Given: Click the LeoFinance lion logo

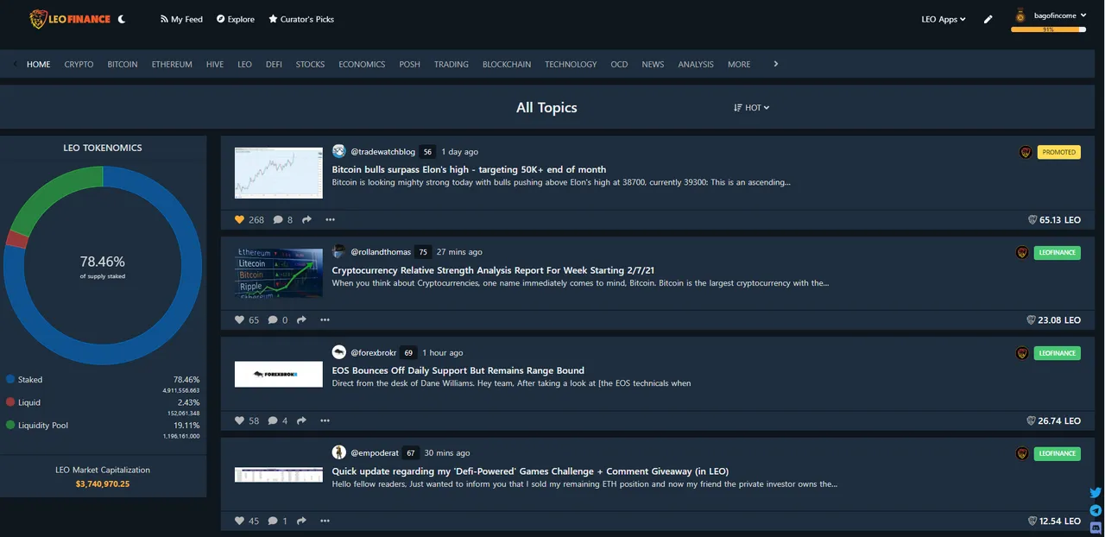Looking at the screenshot, I should tap(70, 18).
